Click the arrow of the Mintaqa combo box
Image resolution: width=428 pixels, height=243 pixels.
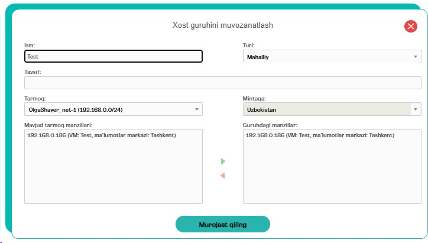coord(416,109)
